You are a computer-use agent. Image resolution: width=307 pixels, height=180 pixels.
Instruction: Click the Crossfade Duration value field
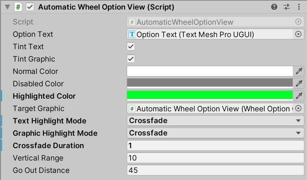[215, 145]
